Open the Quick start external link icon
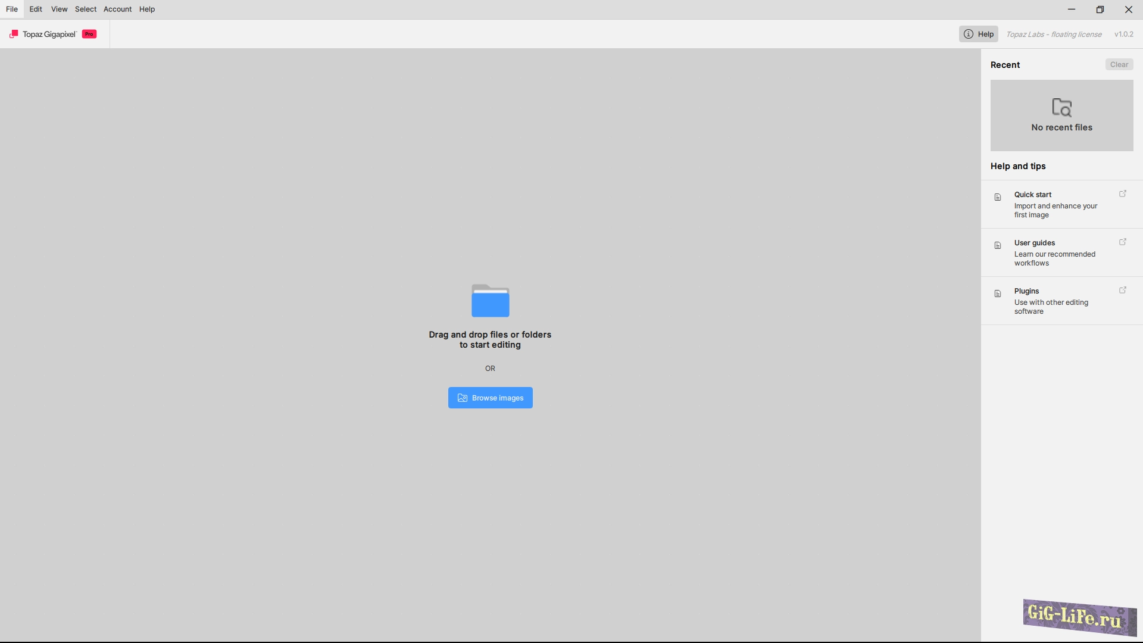Screen dimensions: 1143x643 1123,194
